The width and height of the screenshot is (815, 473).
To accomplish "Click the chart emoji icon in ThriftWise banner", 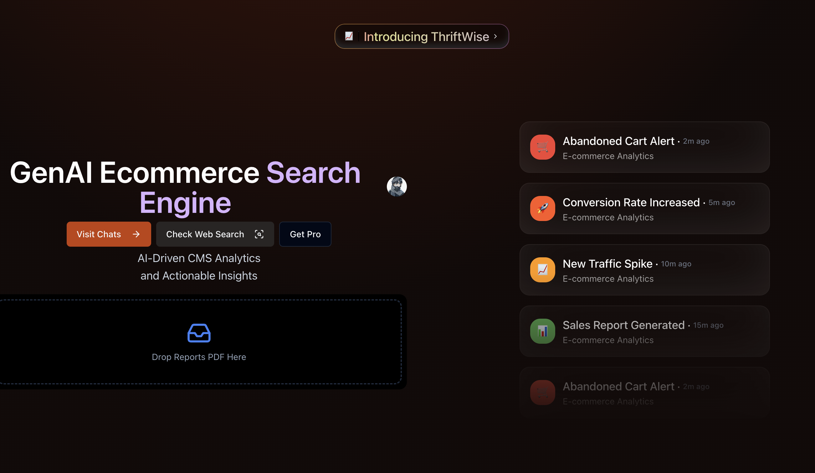I will click(349, 36).
